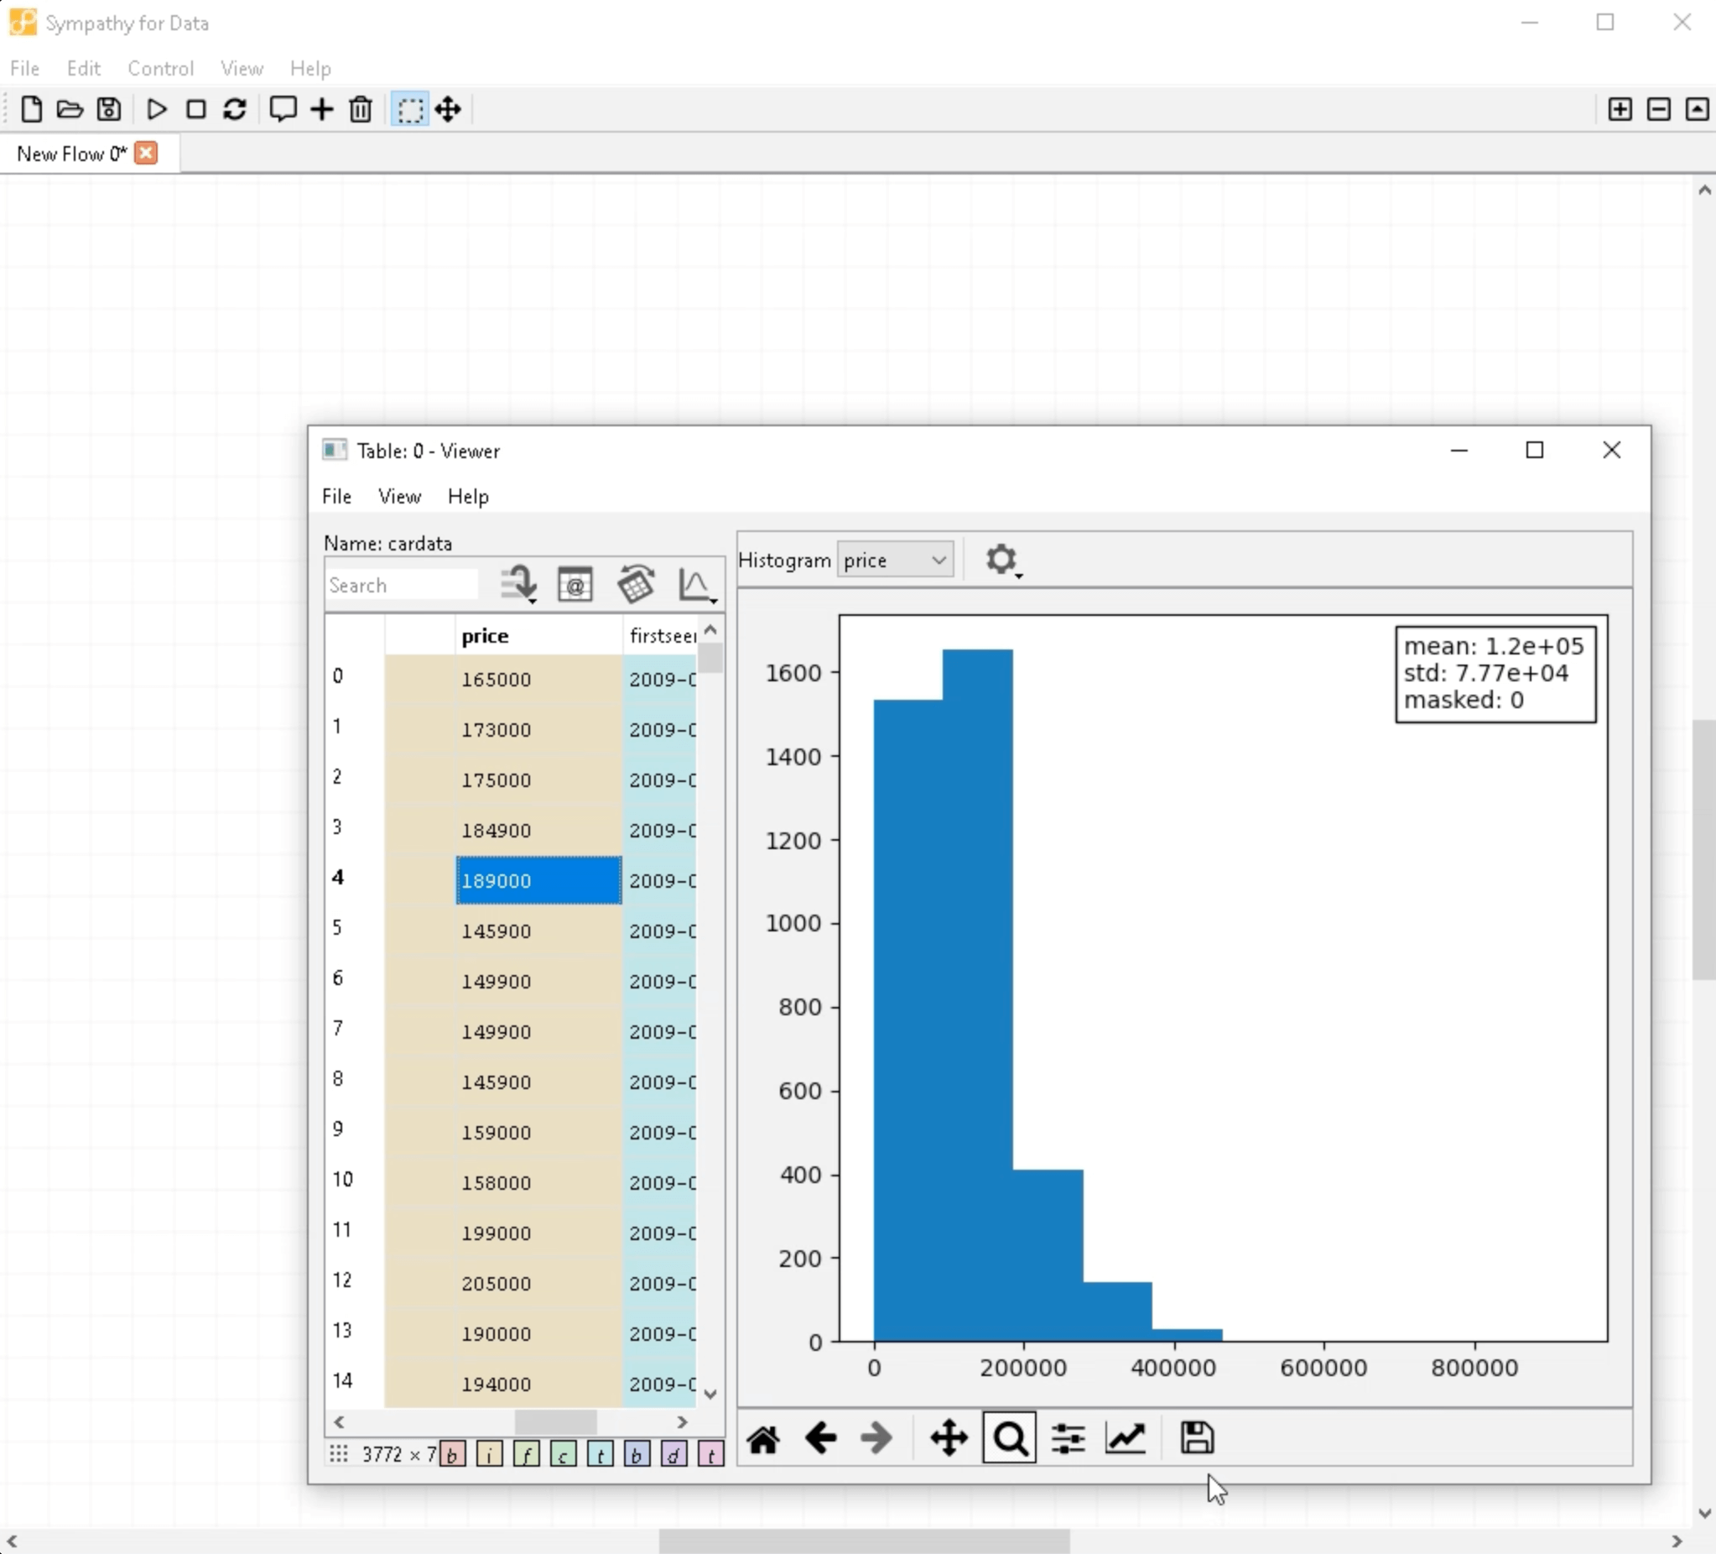Open the main window View menu
The image size is (1716, 1554).
coord(242,68)
